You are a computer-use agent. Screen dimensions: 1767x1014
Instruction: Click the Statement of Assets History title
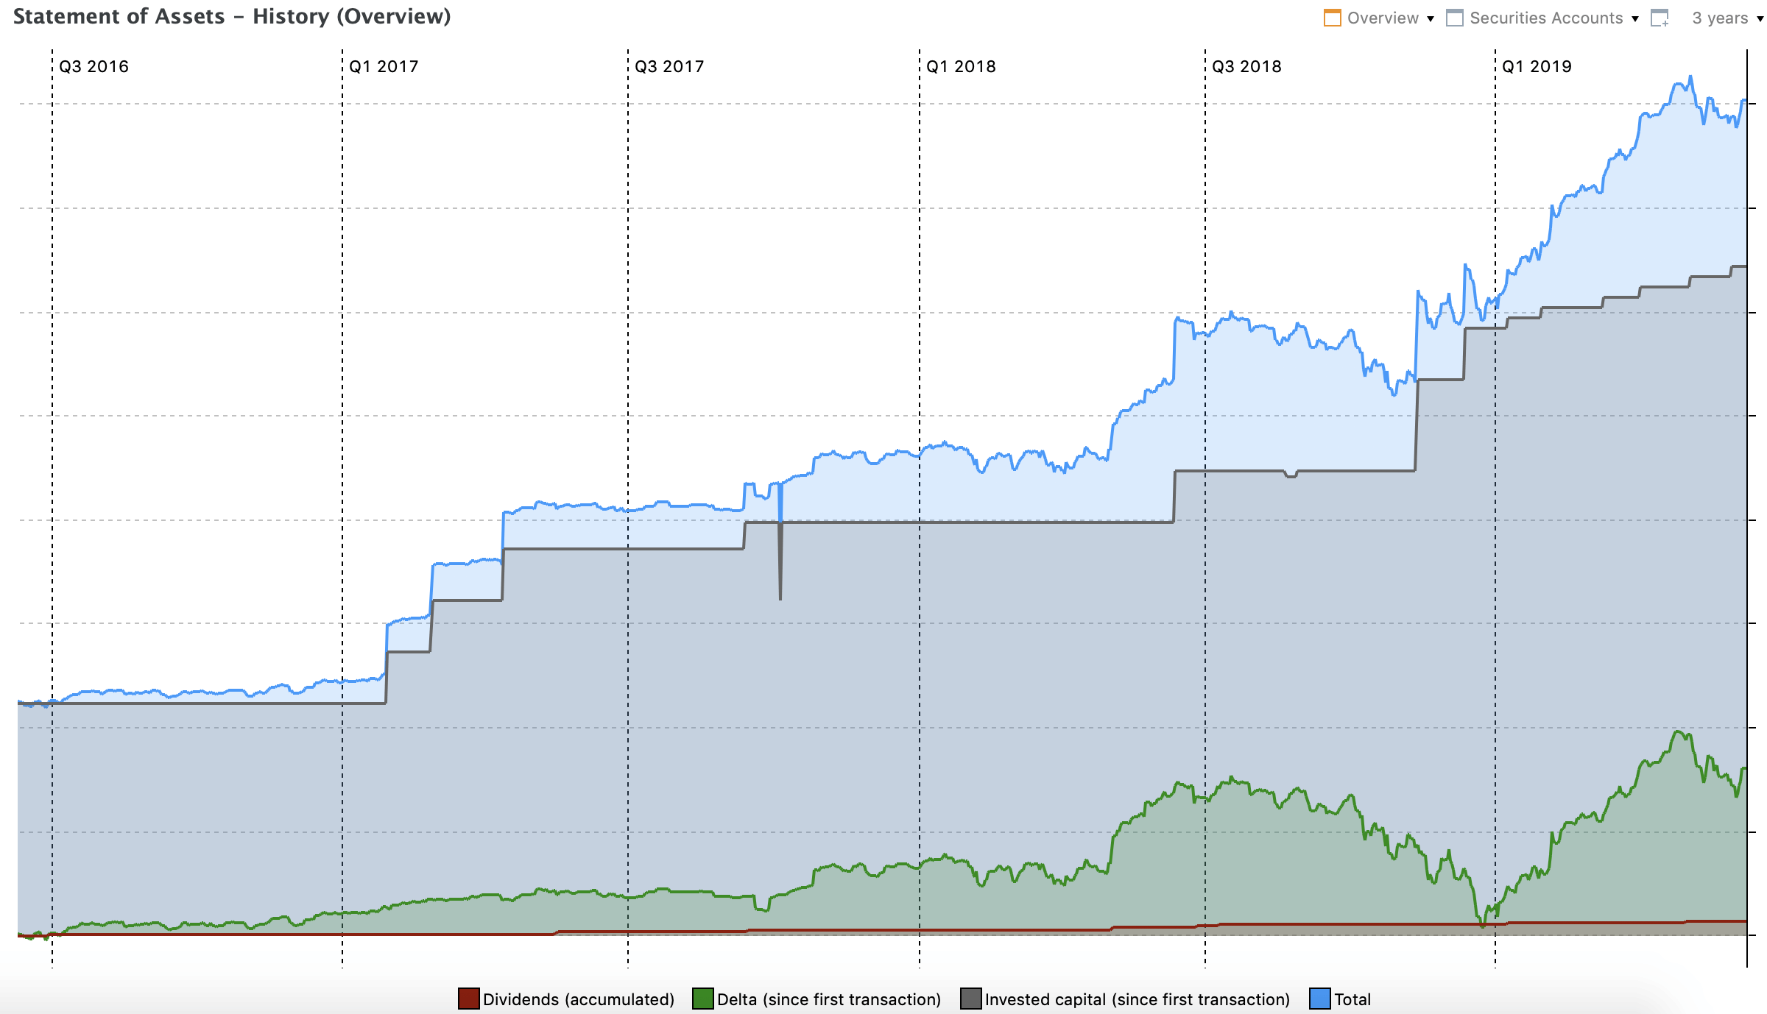click(x=232, y=16)
